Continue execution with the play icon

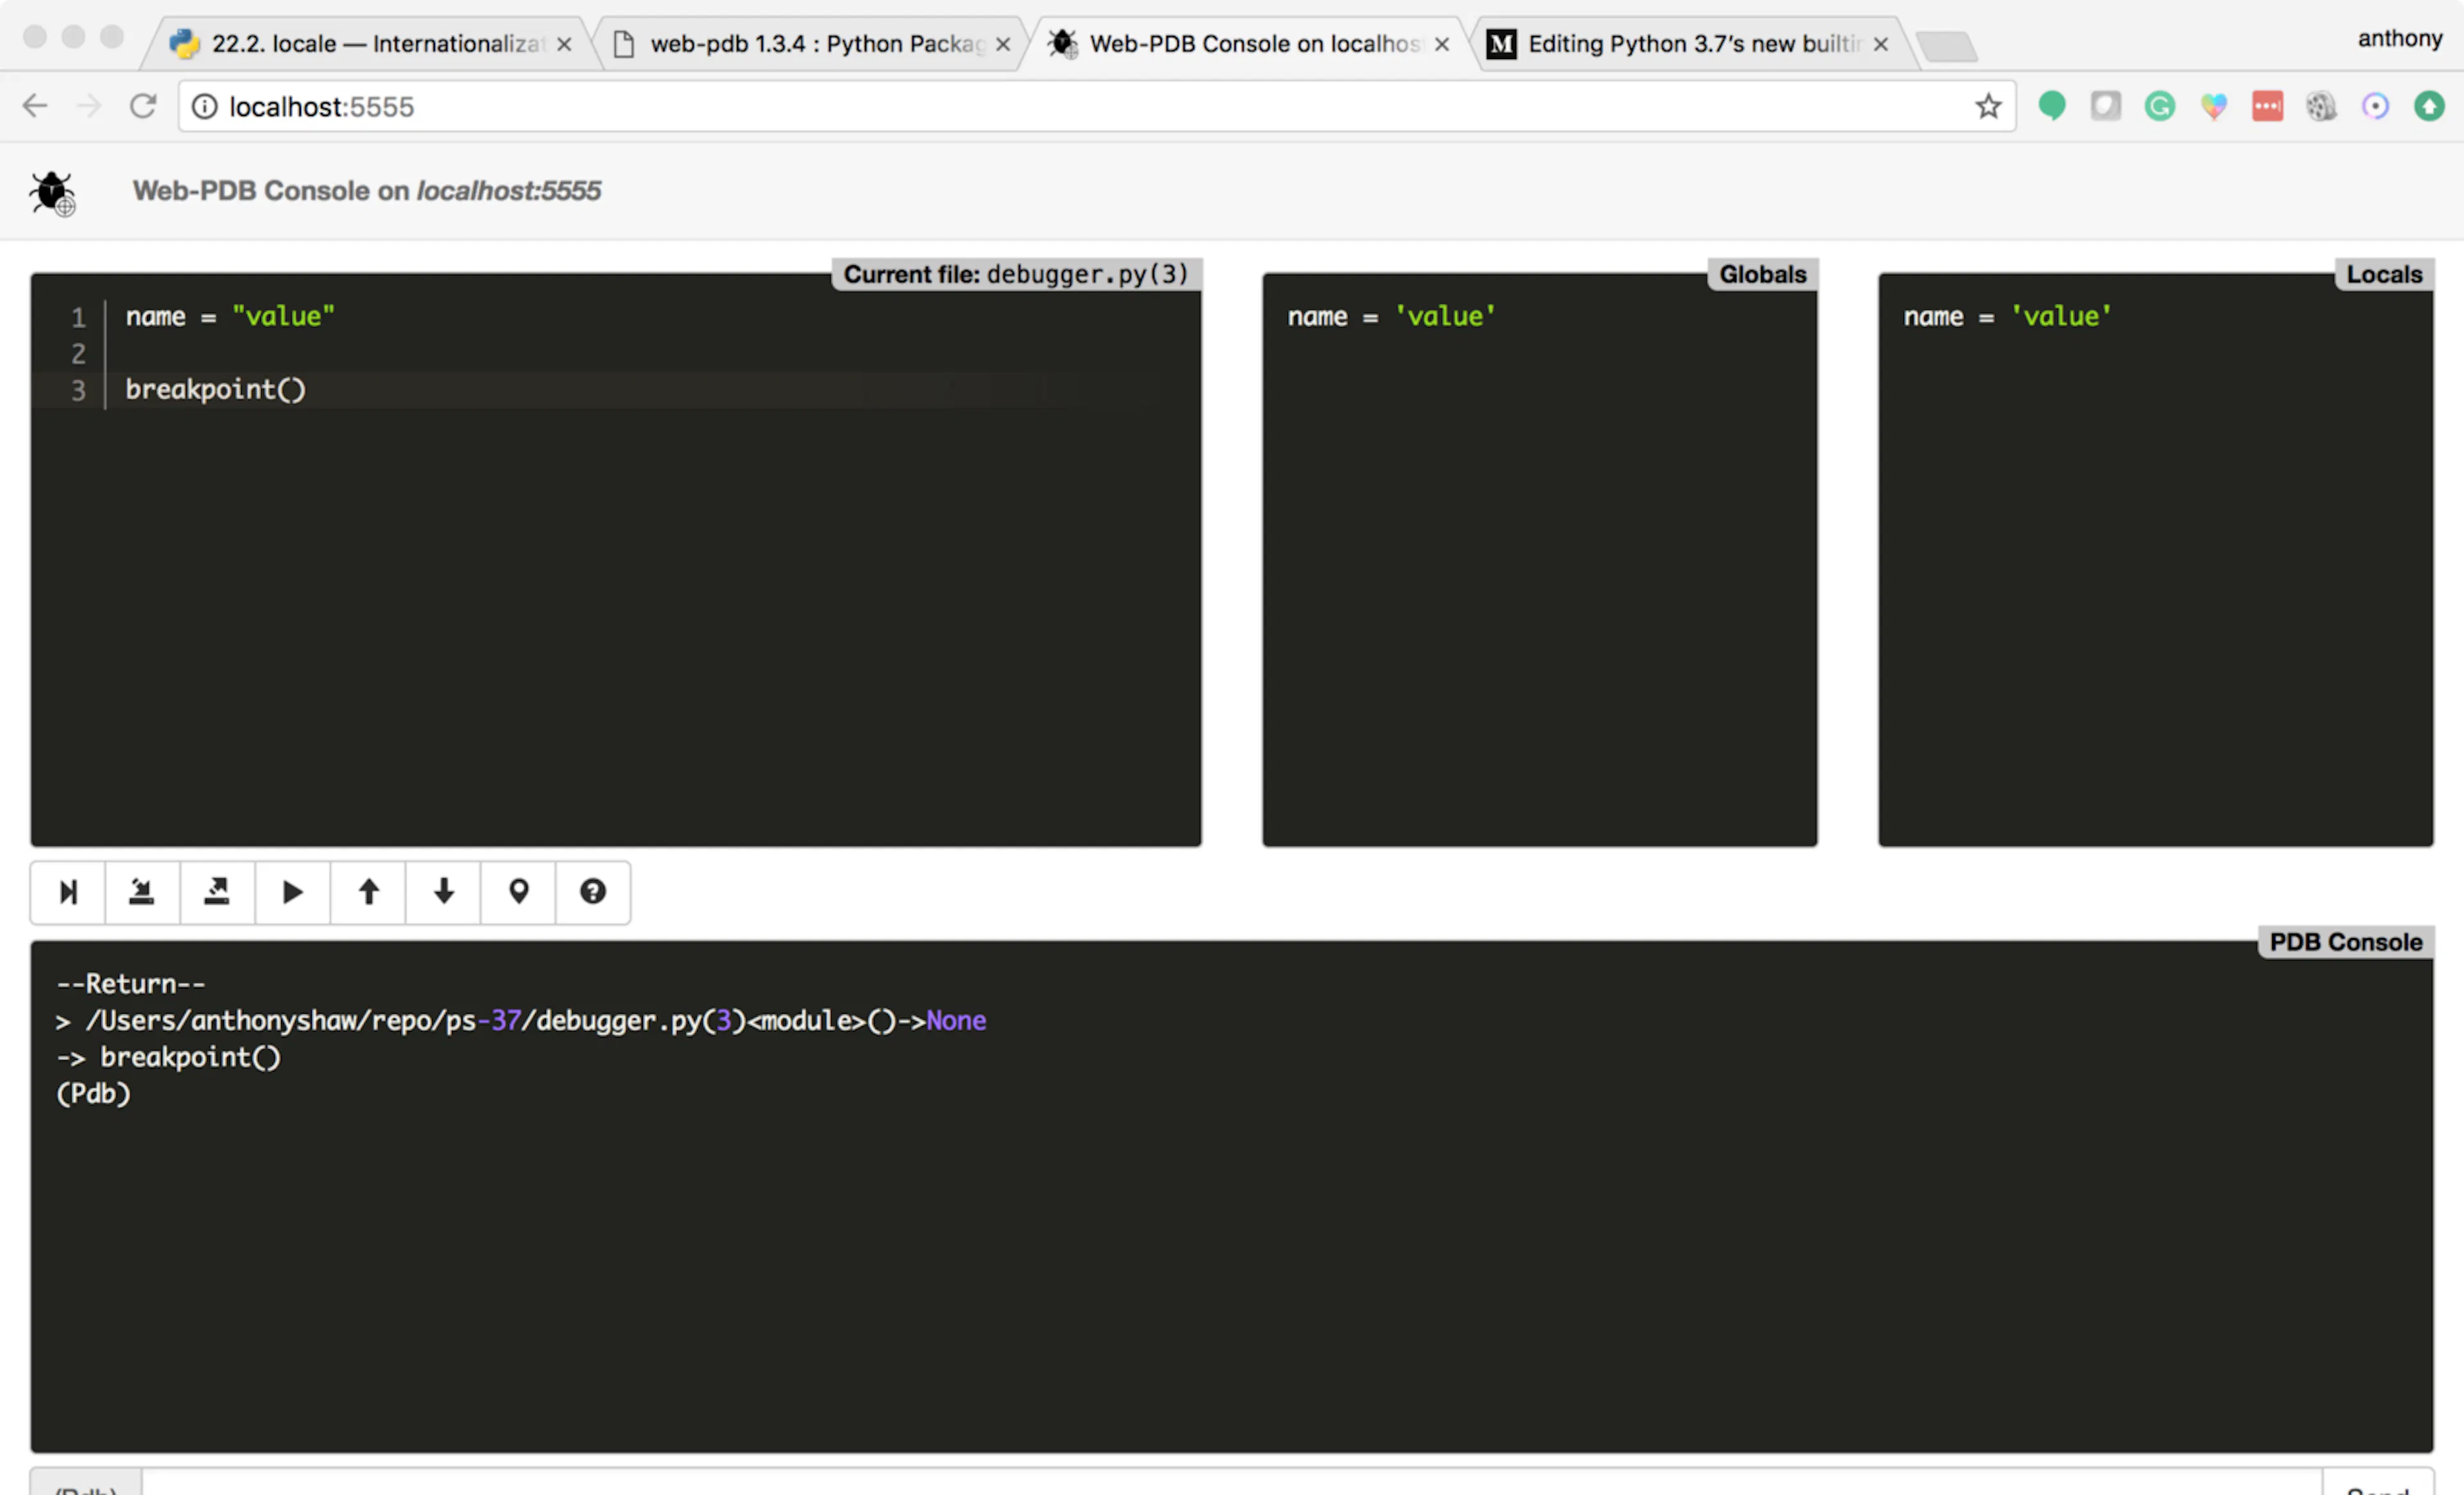[x=292, y=891]
